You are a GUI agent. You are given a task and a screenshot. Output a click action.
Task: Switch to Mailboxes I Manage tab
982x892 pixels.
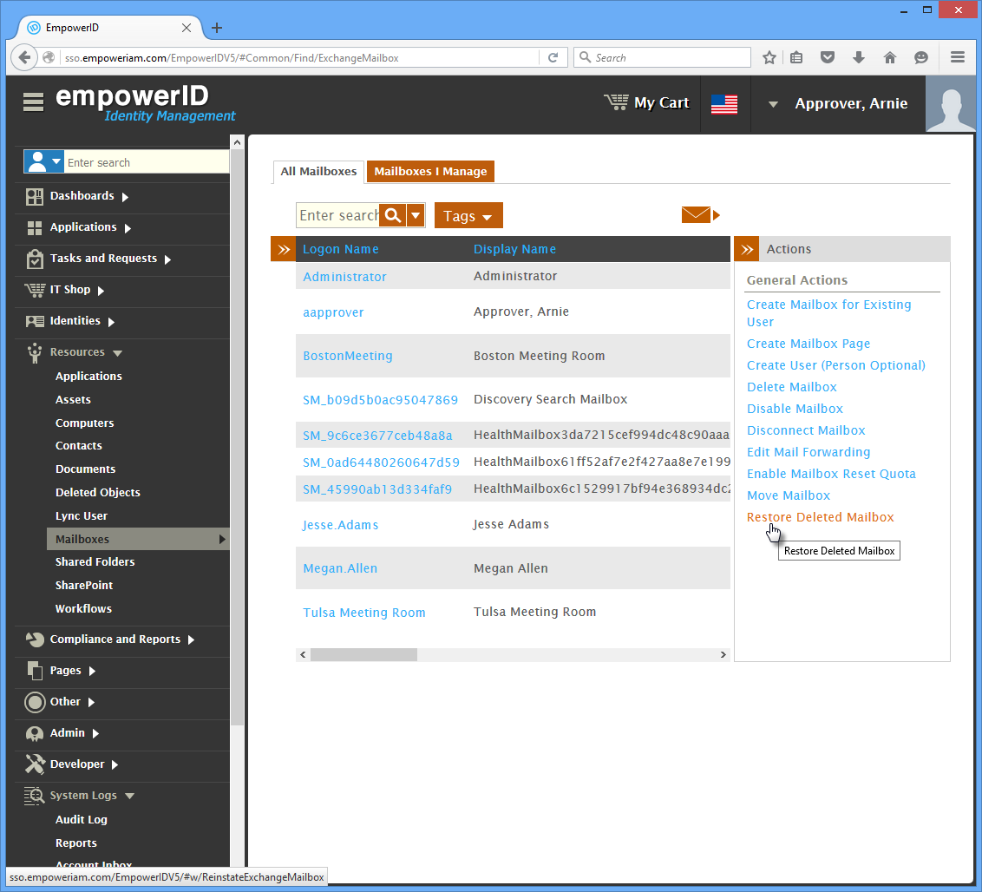coord(430,172)
